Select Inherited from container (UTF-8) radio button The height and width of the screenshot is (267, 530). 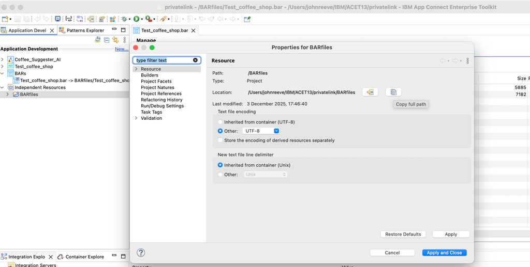point(220,122)
